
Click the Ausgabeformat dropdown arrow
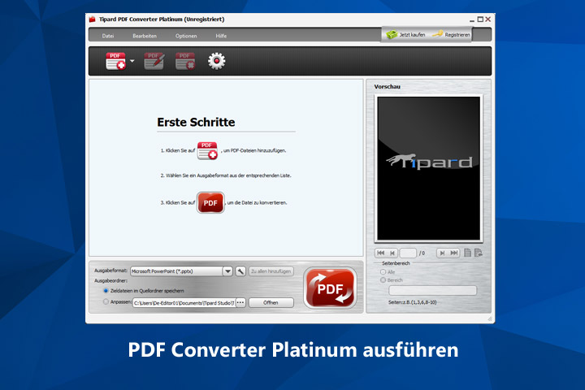pyautogui.click(x=228, y=271)
